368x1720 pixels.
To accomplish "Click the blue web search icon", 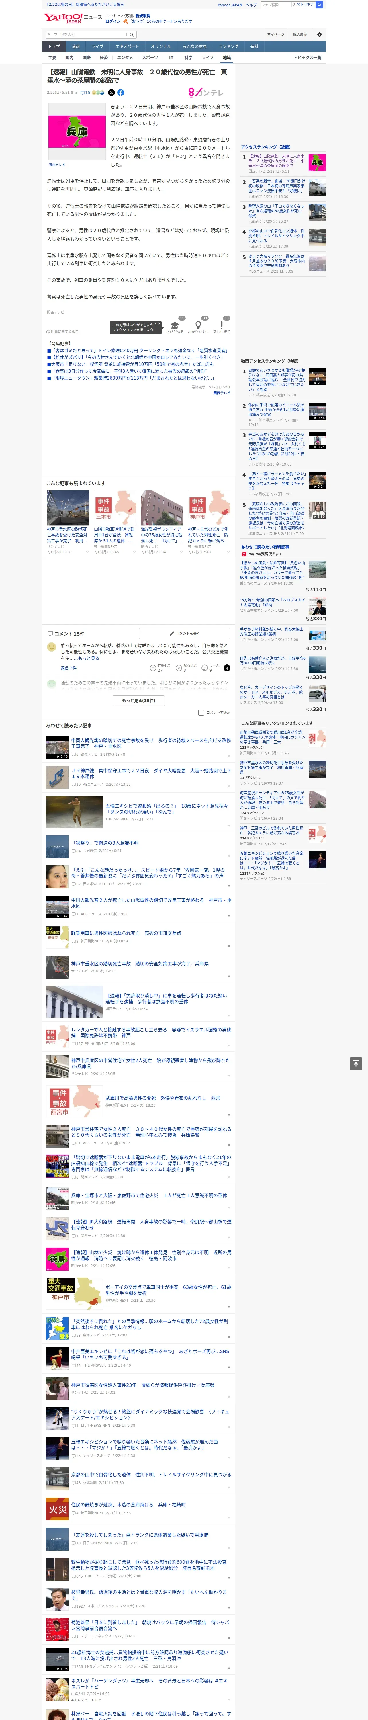I will 319,5.
